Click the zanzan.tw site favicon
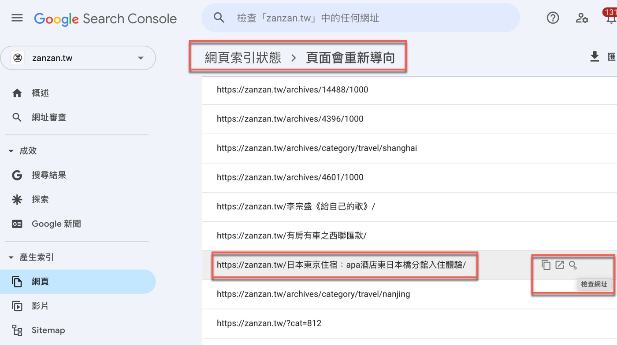This screenshot has height=345, width=617. click(x=18, y=58)
